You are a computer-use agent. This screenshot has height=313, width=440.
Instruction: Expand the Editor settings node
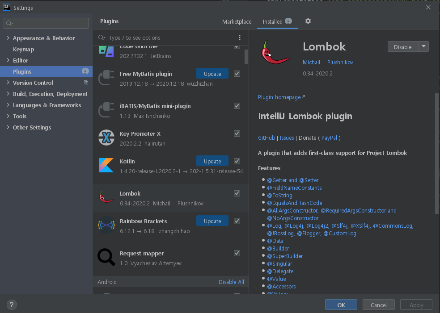pyautogui.click(x=8, y=60)
